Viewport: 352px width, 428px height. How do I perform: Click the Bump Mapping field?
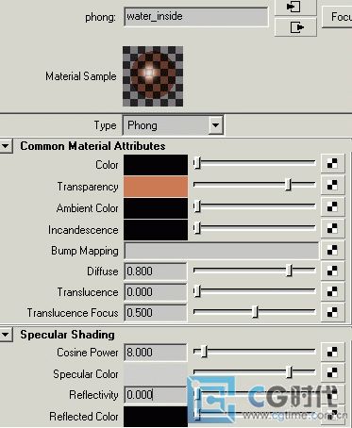click(x=222, y=251)
